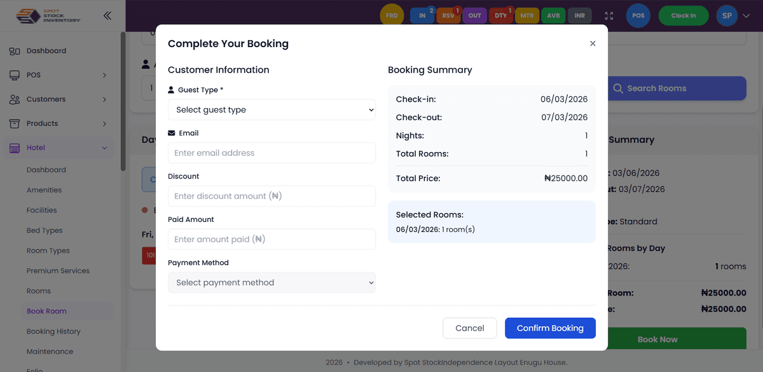Click the AVB available rooms badge
763x372 pixels.
click(553, 16)
